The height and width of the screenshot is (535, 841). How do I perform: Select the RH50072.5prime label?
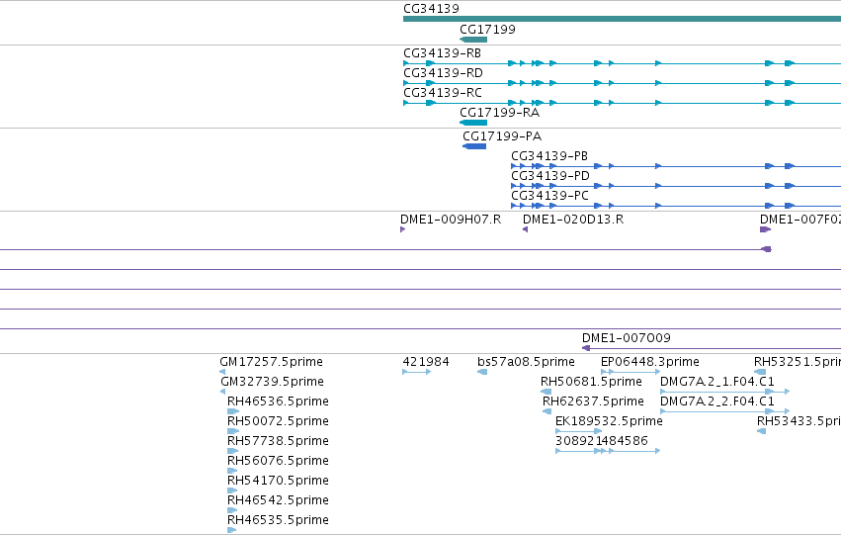(279, 422)
